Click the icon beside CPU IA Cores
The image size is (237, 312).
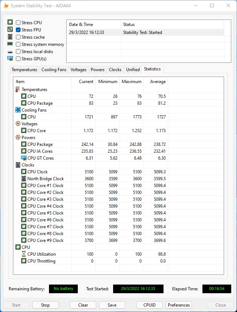(x=24, y=151)
